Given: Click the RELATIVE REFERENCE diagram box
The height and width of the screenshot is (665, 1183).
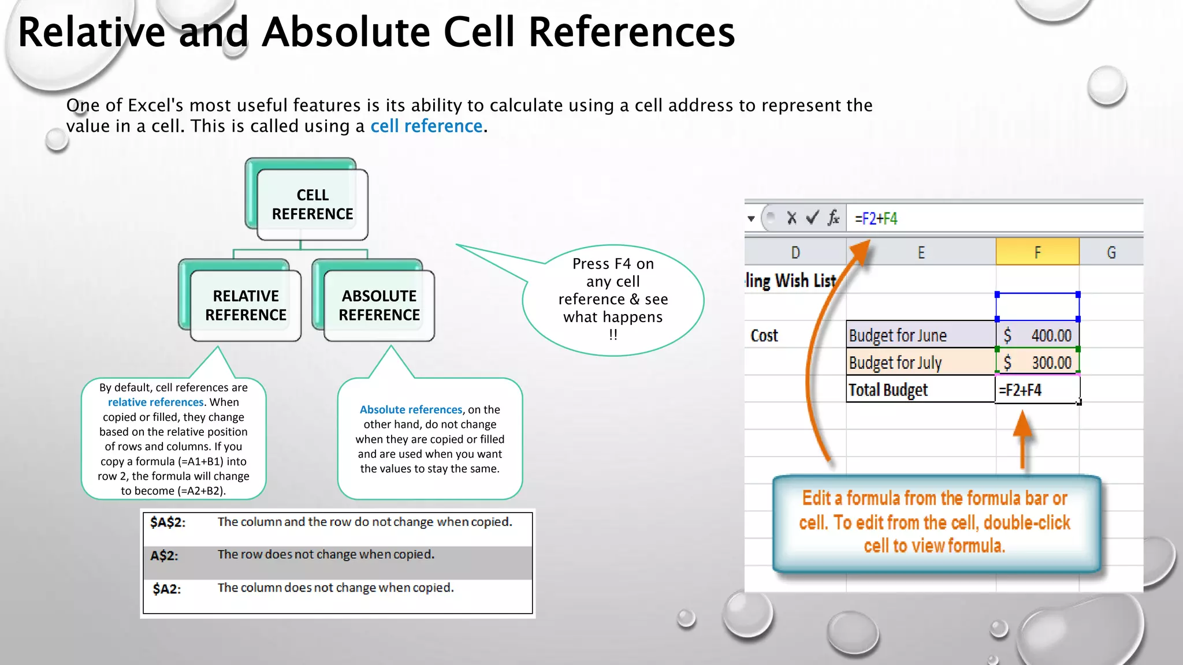Looking at the screenshot, I should click(x=245, y=305).
